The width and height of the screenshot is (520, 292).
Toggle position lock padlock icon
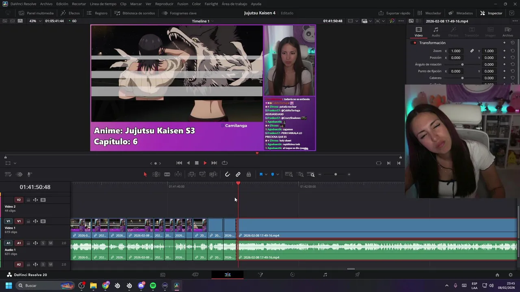pos(249,174)
